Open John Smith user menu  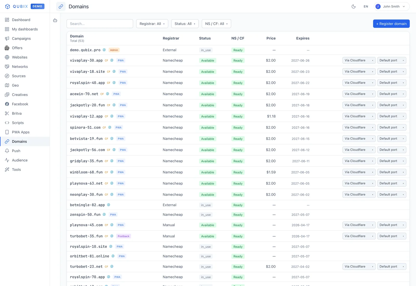pyautogui.click(x=392, y=6)
